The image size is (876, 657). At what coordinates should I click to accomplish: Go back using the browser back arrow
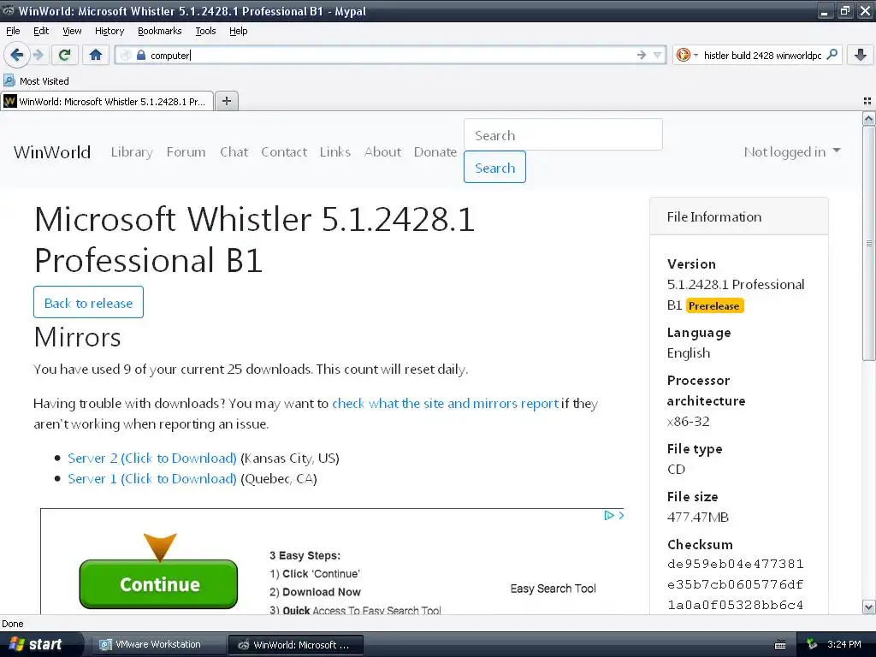click(x=17, y=55)
